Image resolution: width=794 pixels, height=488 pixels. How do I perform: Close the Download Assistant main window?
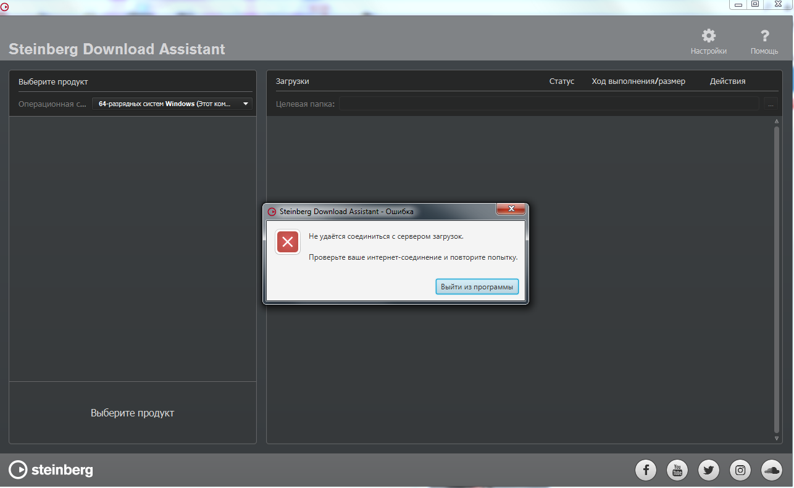point(777,4)
